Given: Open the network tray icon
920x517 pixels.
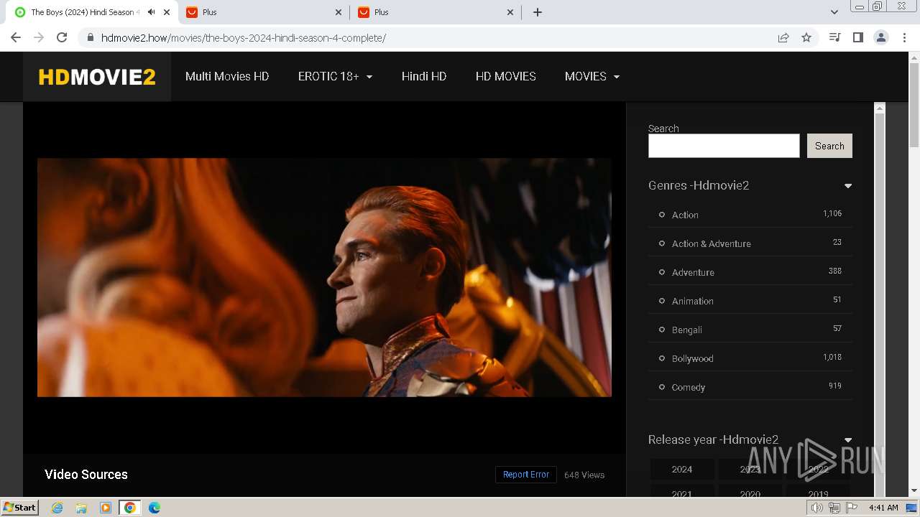Looking at the screenshot, I should (x=834, y=508).
